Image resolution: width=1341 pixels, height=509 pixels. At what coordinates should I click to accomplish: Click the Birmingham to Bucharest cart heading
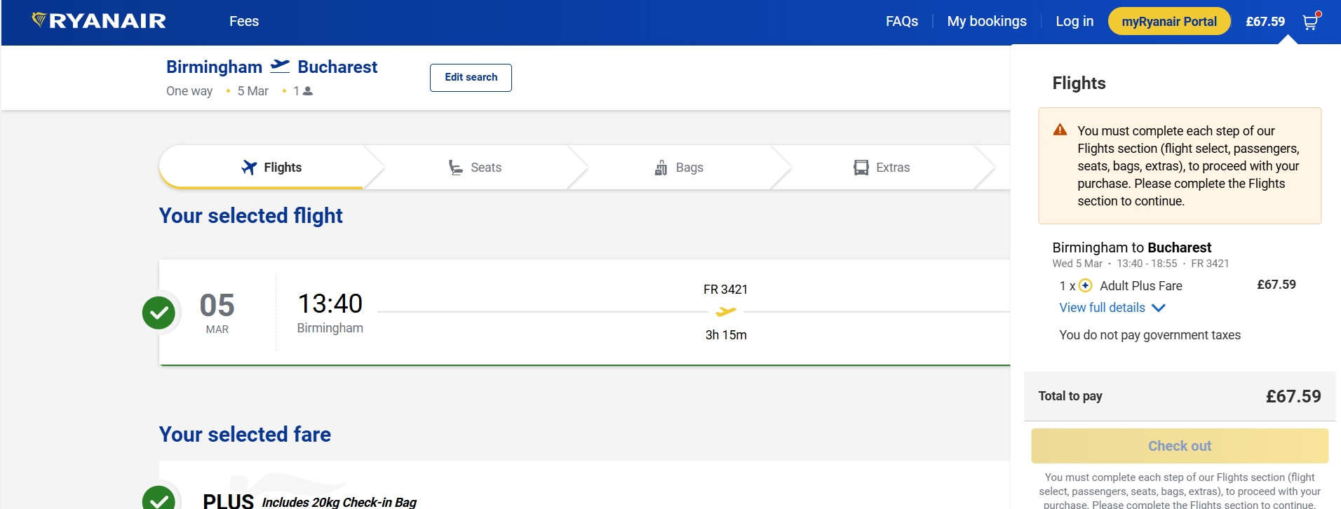[x=1131, y=247]
